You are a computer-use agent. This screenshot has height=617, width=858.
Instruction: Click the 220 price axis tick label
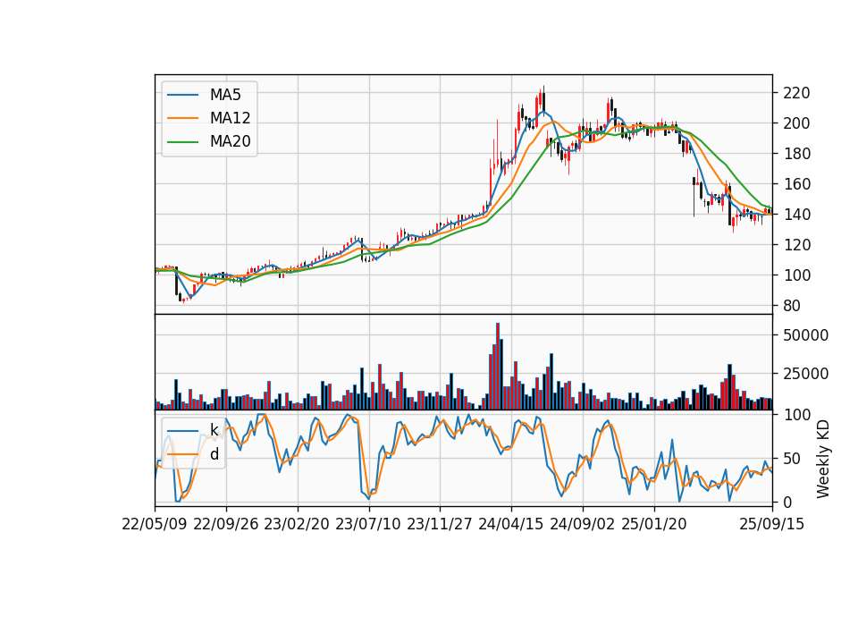796,93
